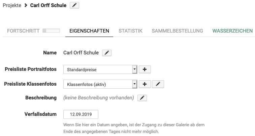255x136 pixels.
Task: Add a new Portraitfotos price list with plus
Action: (145, 70)
